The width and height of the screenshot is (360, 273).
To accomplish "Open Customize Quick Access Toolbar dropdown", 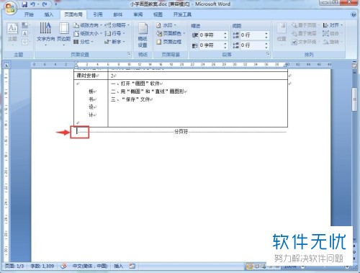I will 55,4.
